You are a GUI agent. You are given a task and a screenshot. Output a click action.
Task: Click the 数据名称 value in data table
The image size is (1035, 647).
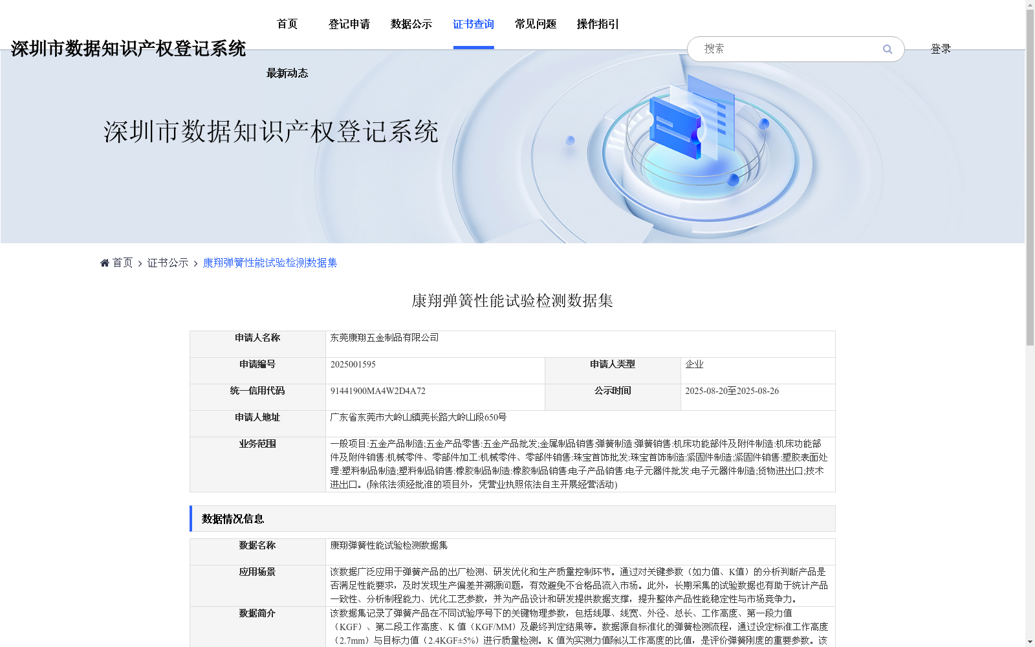(x=389, y=545)
